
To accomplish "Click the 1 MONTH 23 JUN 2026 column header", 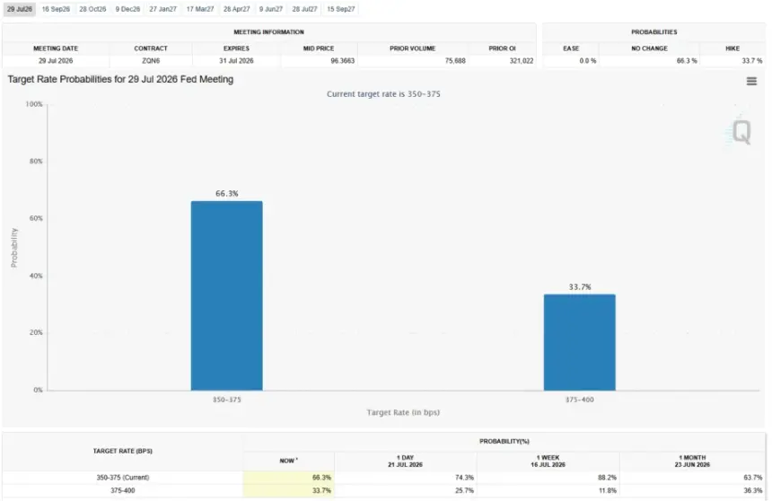I will [692, 461].
